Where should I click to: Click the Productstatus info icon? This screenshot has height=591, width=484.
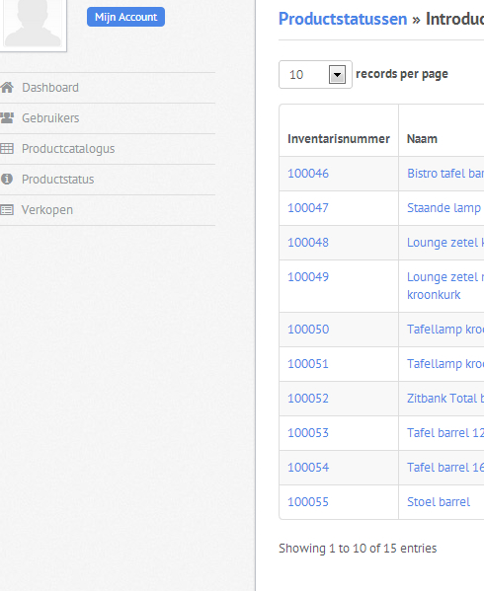(7, 179)
